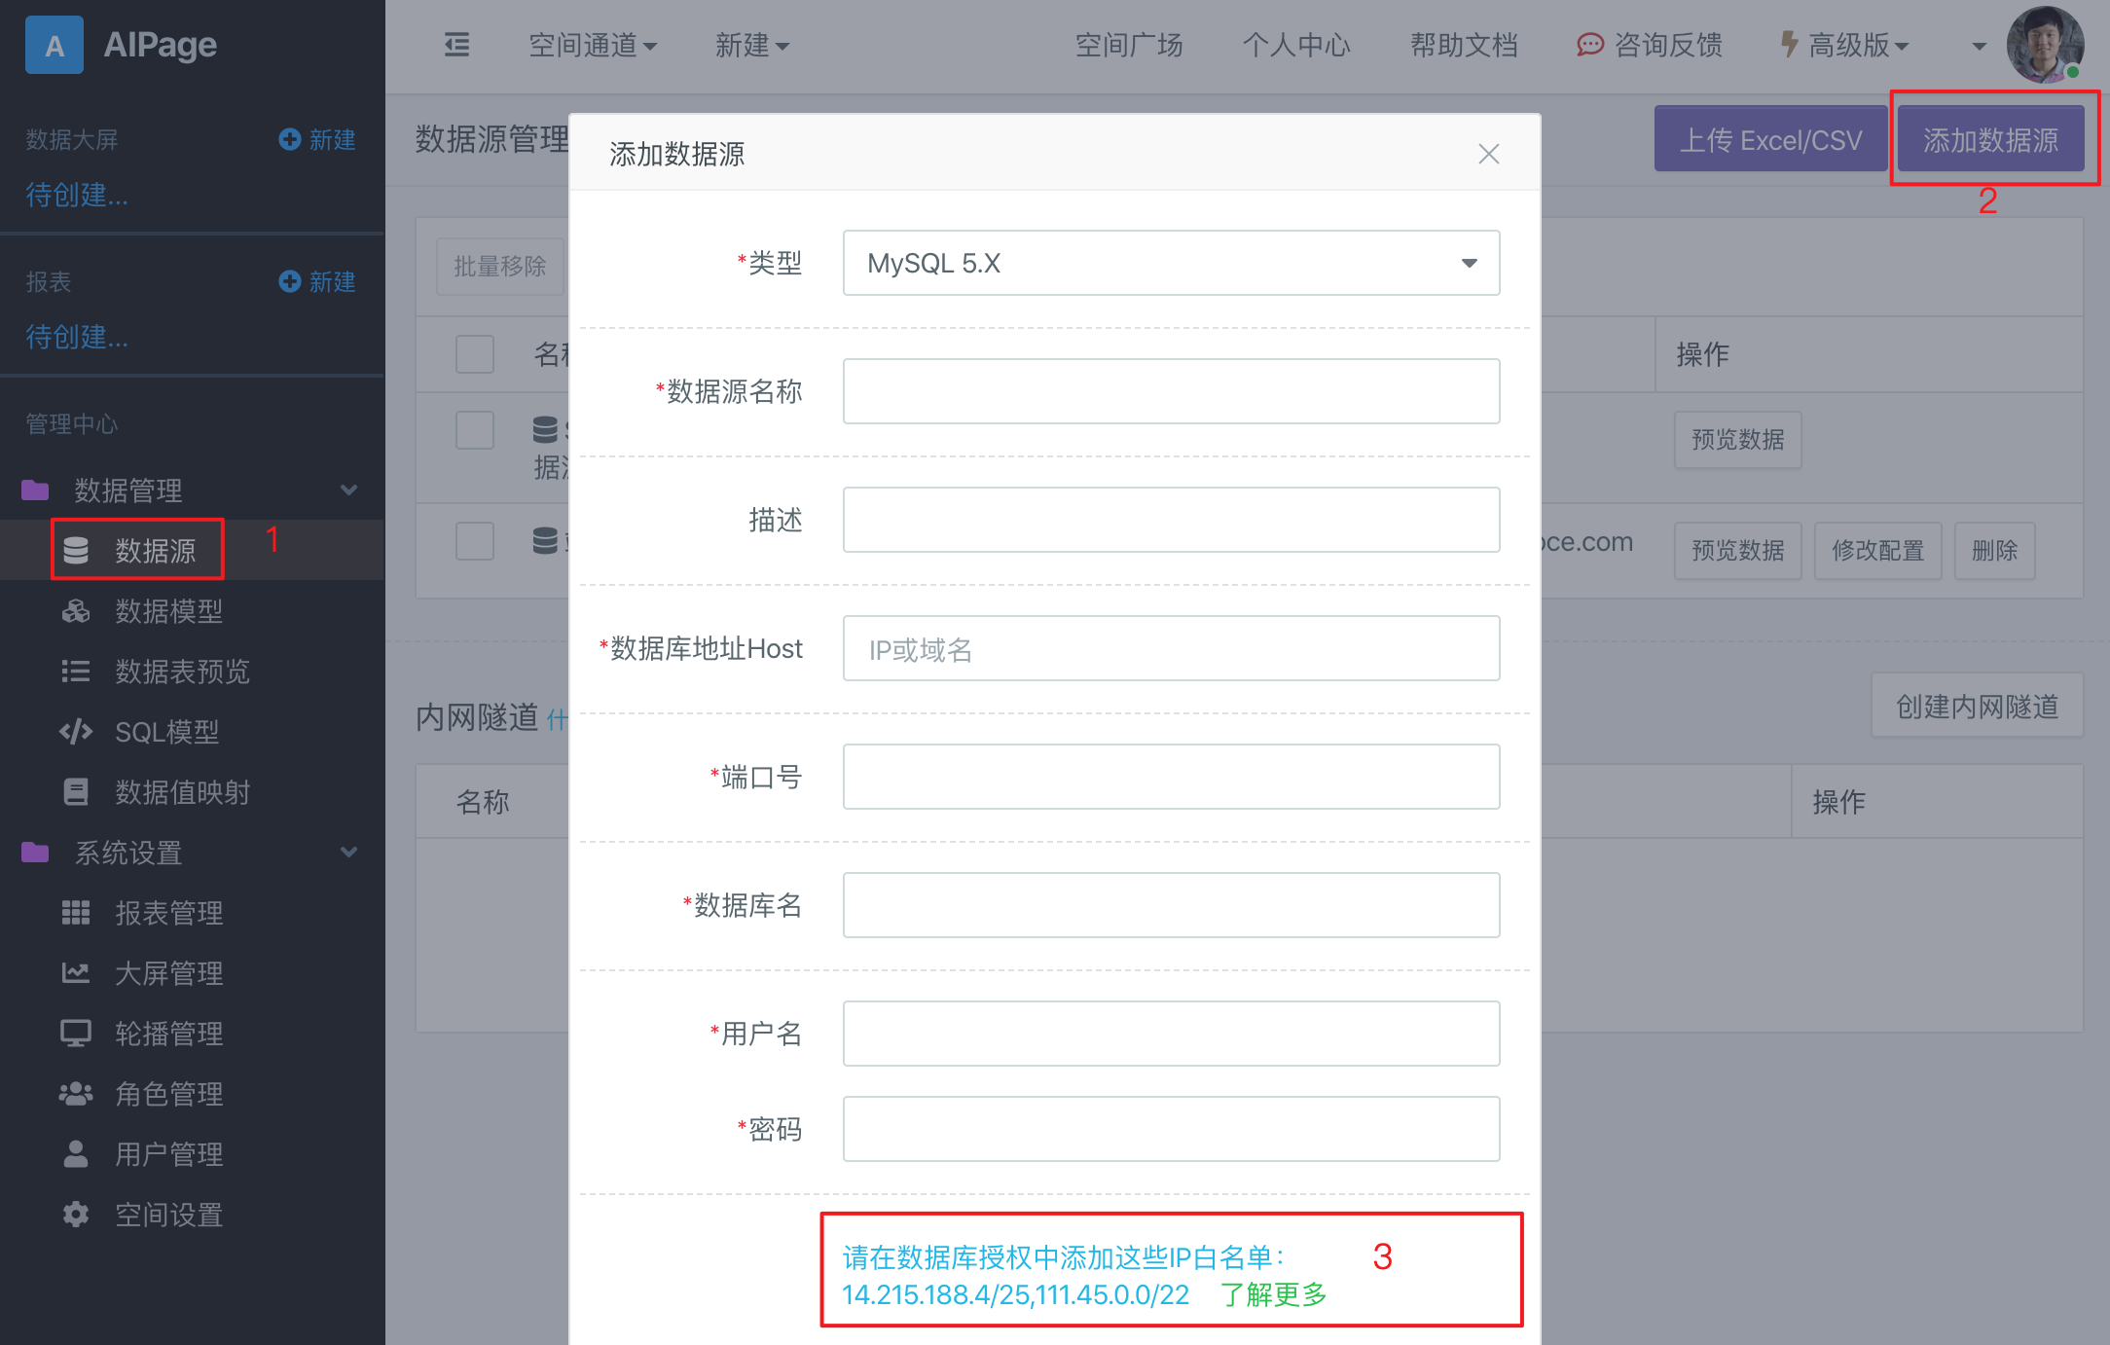Click the 角色管理 users icon
This screenshot has width=2110, height=1345.
pos(76,1094)
